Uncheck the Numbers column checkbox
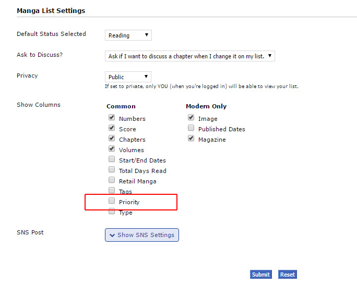The width and height of the screenshot is (357, 286). pos(112,118)
